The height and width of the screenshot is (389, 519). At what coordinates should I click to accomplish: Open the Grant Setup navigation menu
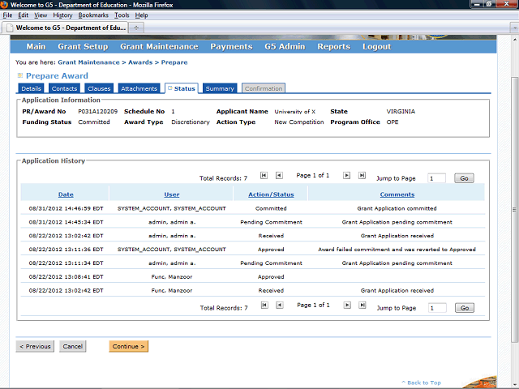point(84,47)
